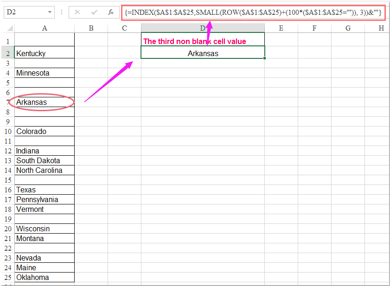Click column header H
The height and width of the screenshot is (286, 390).
(381, 28)
